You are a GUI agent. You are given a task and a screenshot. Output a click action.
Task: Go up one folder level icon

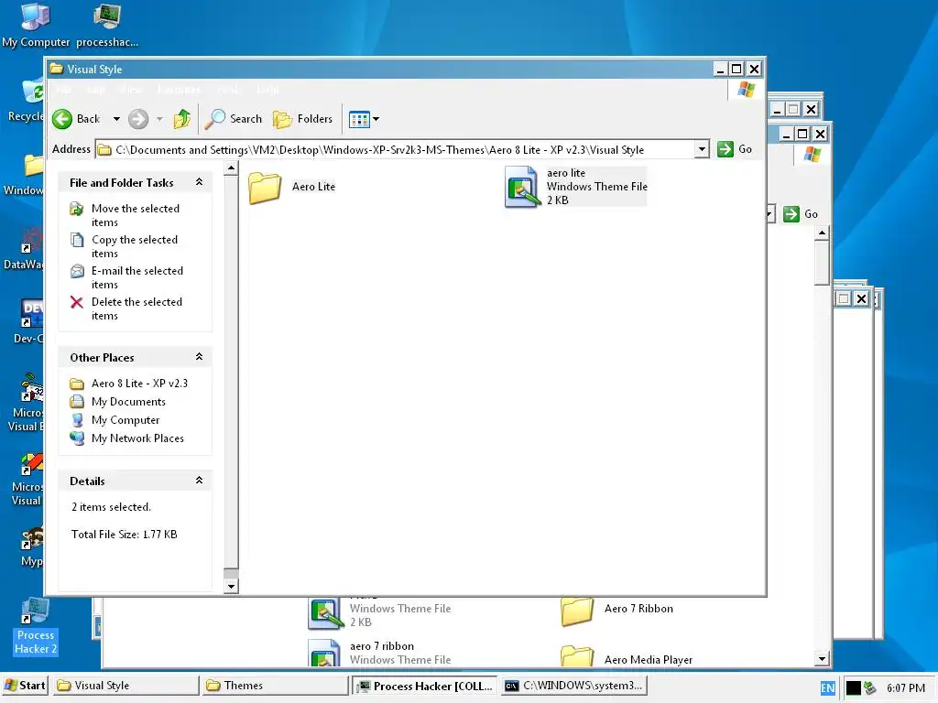tap(182, 119)
